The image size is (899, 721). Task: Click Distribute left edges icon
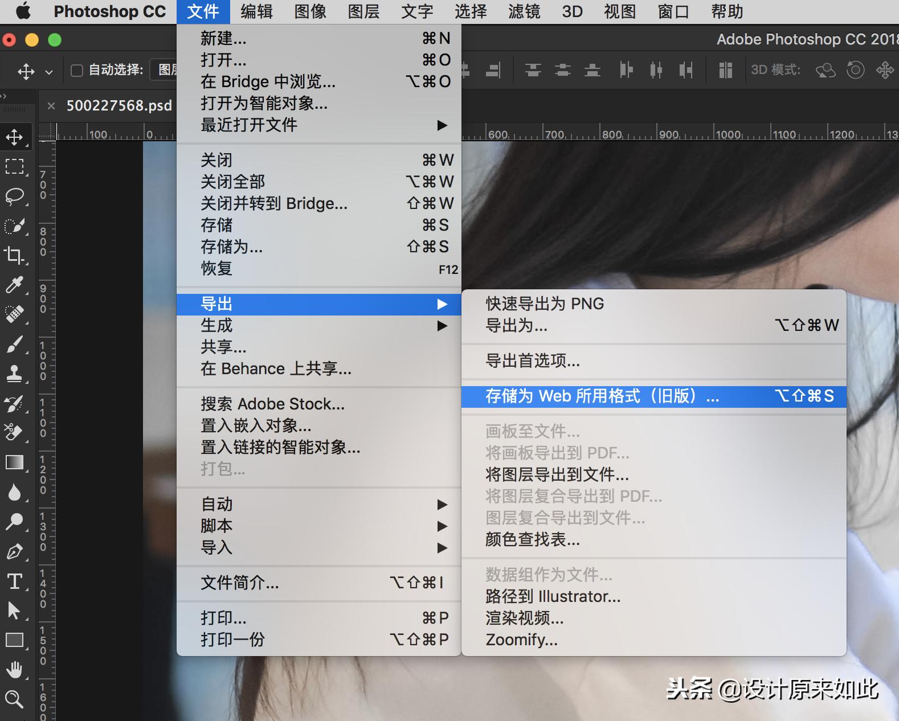626,70
